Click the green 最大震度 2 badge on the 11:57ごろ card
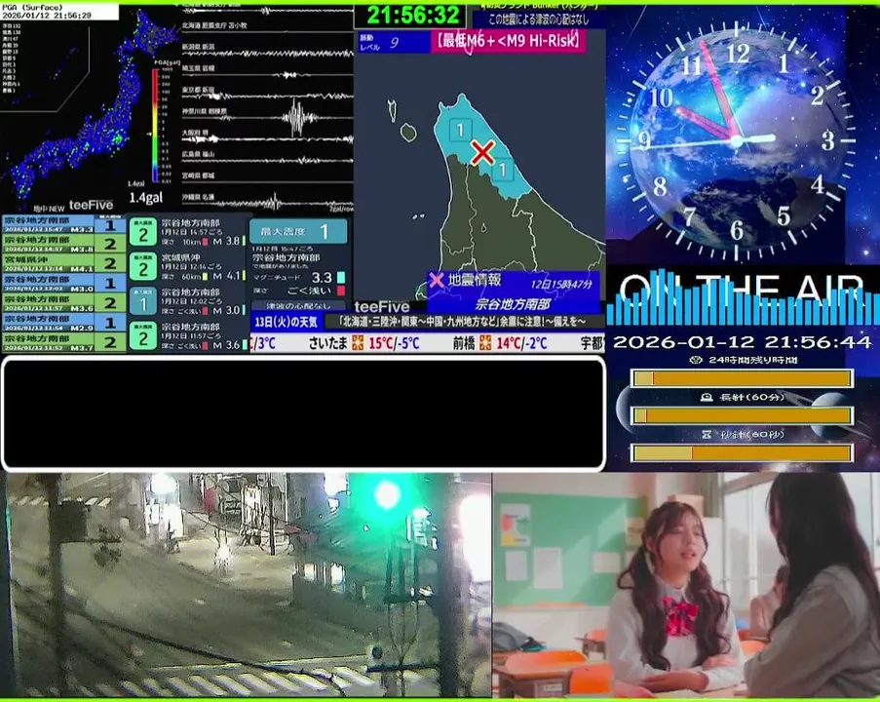This screenshot has height=702, width=880. (x=143, y=335)
